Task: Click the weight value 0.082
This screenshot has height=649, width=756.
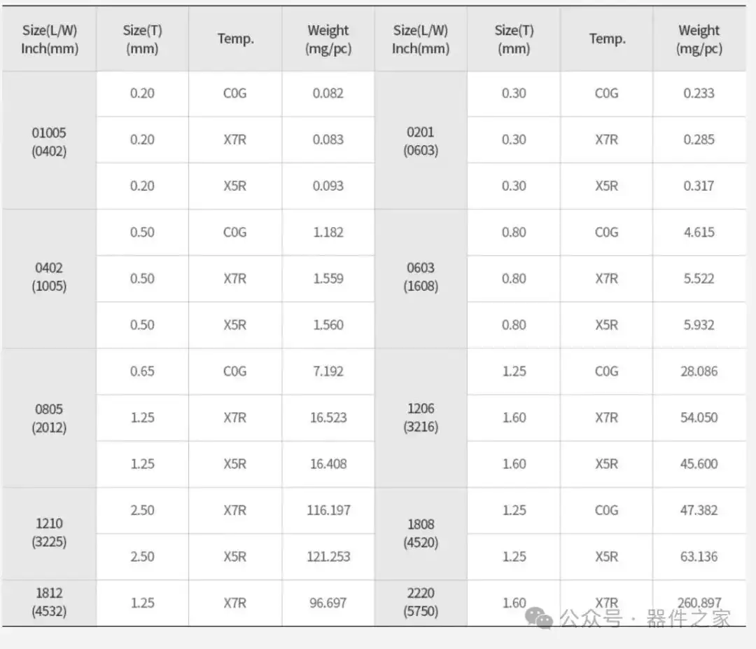Action: [x=328, y=93]
